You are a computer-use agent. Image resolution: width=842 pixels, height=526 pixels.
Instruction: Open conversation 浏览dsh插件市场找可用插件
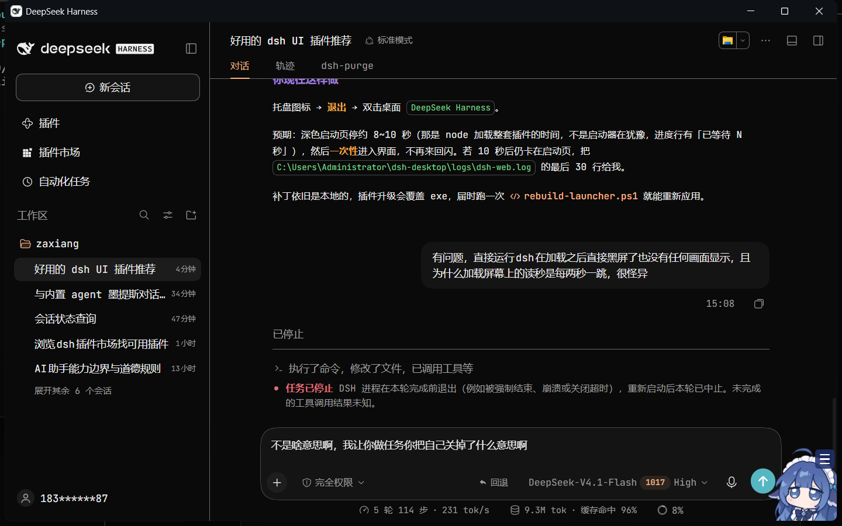point(108,344)
